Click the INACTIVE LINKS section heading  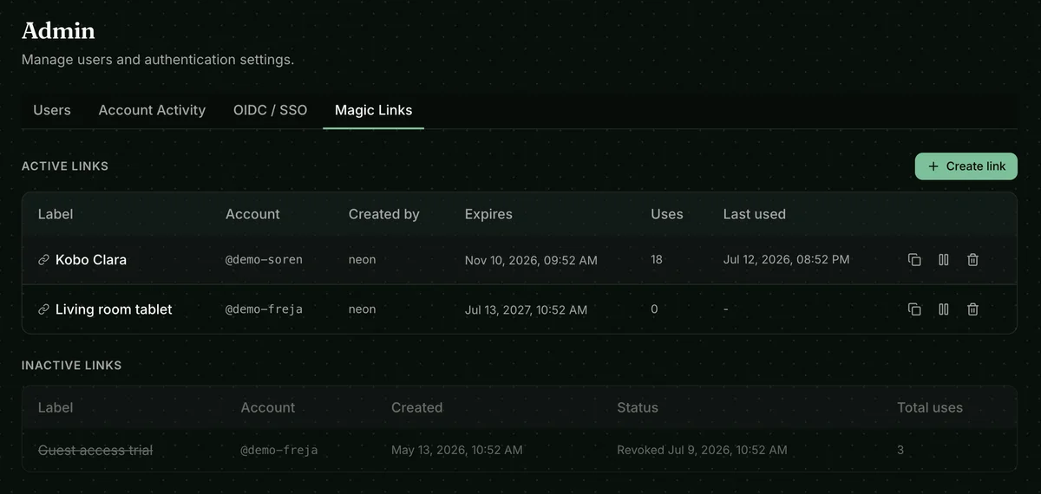pos(71,365)
